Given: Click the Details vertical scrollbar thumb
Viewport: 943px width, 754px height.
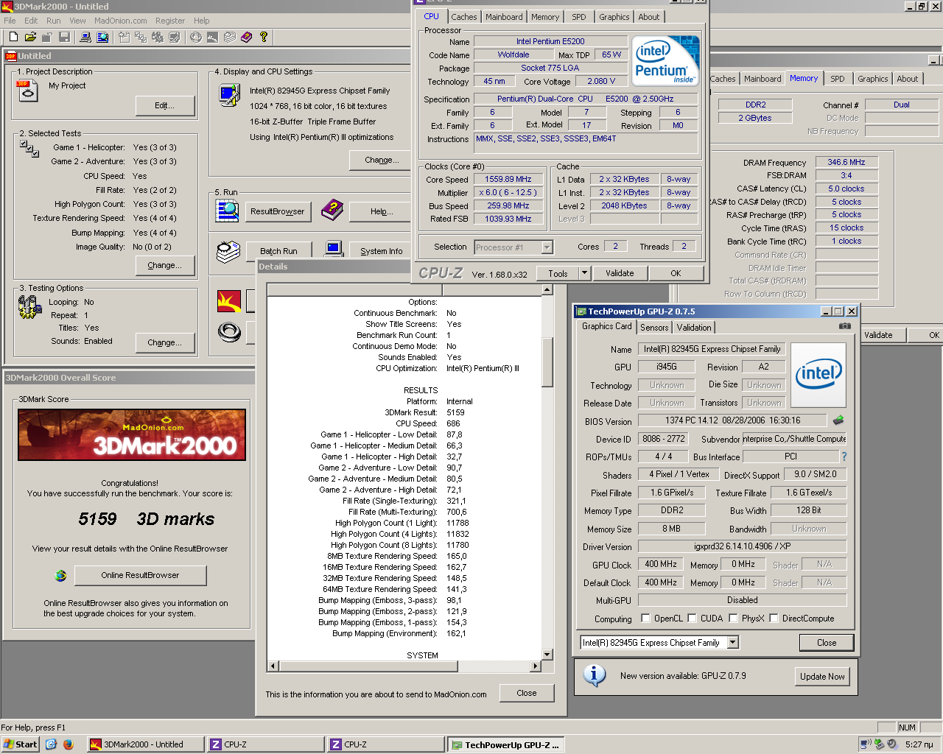Looking at the screenshot, I should pyautogui.click(x=547, y=362).
